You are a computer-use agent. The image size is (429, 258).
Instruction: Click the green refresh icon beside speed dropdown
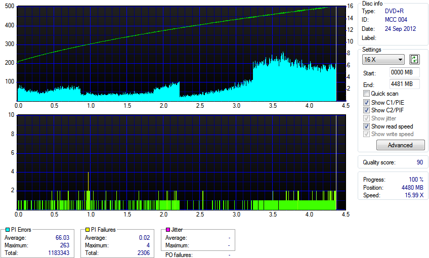[414, 59]
